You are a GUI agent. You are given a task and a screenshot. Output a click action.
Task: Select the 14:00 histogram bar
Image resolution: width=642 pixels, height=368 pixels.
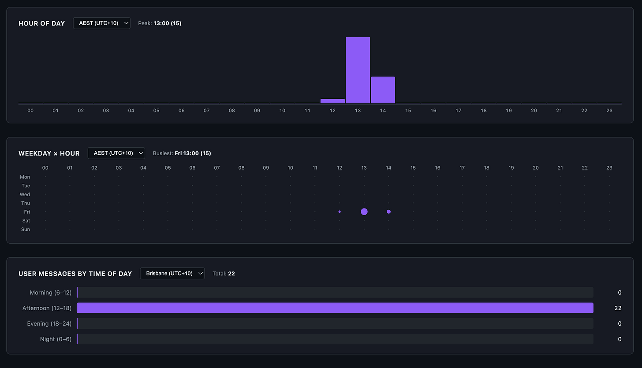coord(383,90)
